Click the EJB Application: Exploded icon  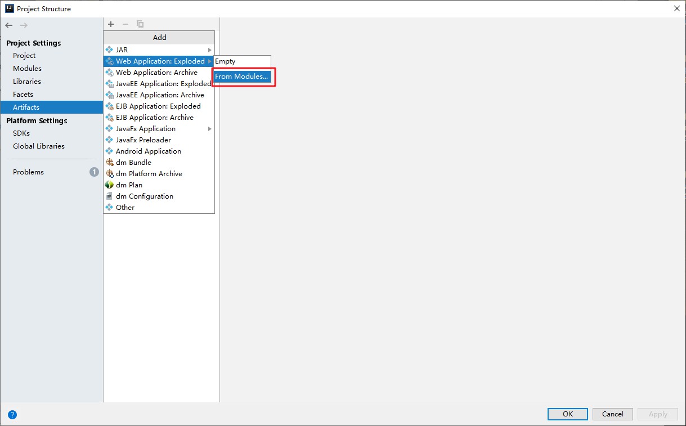[x=109, y=106]
